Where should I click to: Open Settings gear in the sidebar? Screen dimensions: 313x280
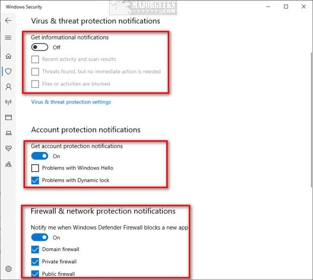click(x=8, y=269)
